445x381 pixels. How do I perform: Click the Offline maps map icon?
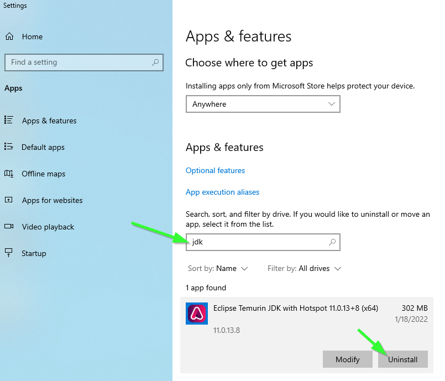(x=9, y=174)
